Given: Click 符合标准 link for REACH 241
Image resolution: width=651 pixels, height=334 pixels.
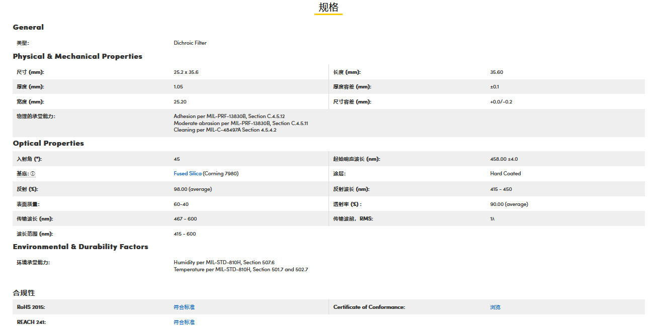Looking at the screenshot, I should [x=184, y=322].
